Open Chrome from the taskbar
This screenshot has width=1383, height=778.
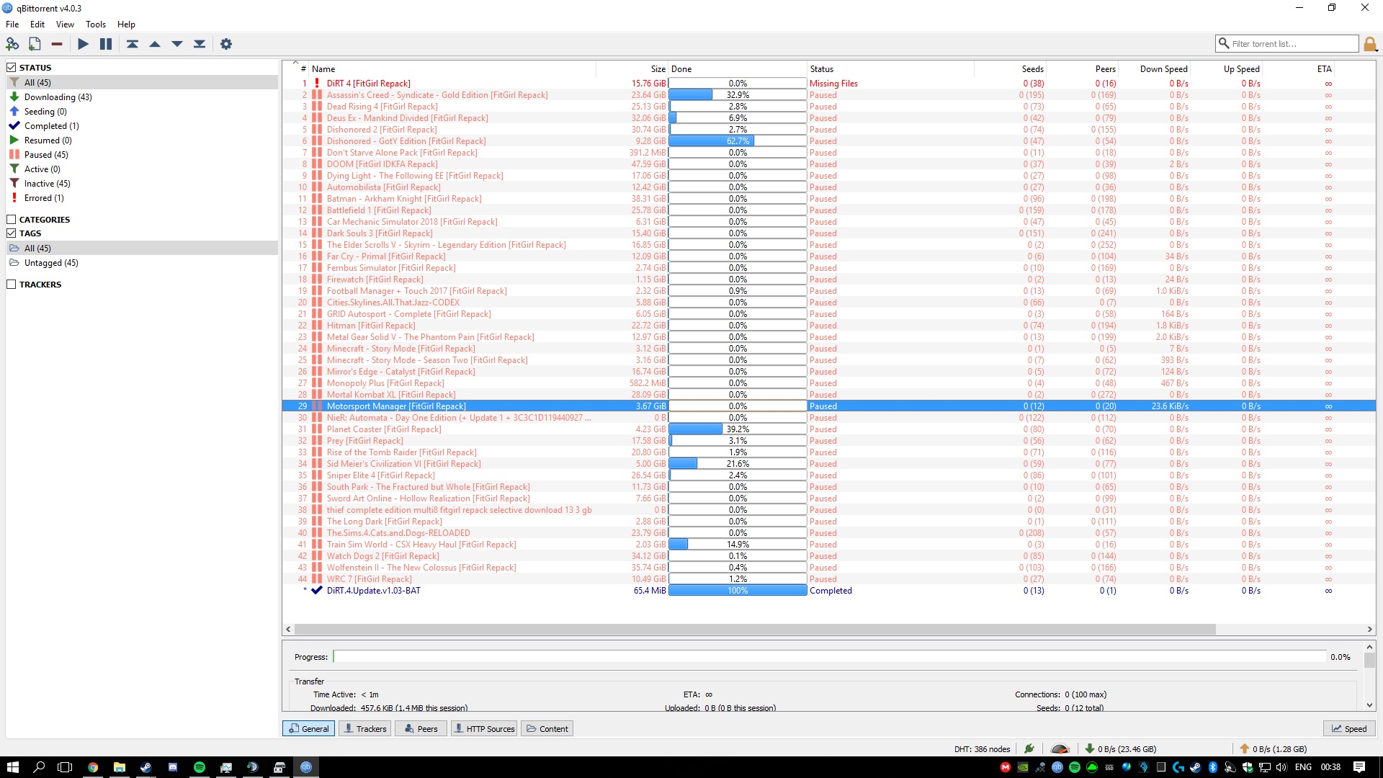coord(93,767)
